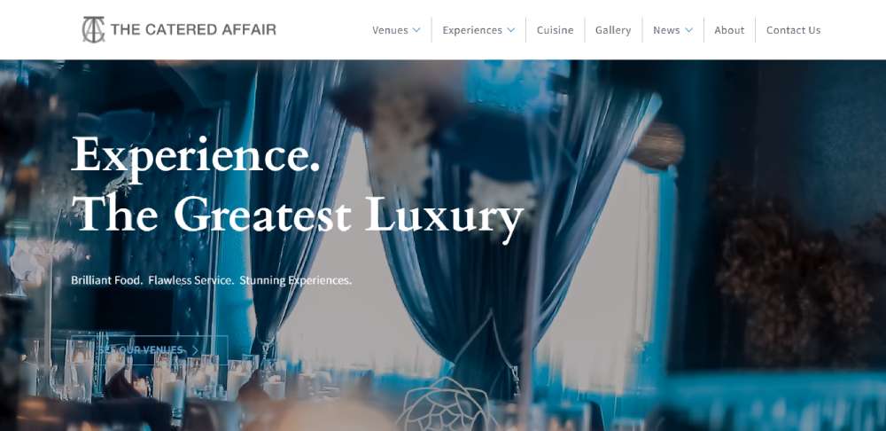Image resolution: width=886 pixels, height=431 pixels.
Task: Click the Brilliant Food tagline text
Action: [212, 280]
